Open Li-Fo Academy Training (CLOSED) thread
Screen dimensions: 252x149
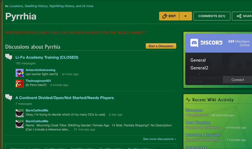47,58
